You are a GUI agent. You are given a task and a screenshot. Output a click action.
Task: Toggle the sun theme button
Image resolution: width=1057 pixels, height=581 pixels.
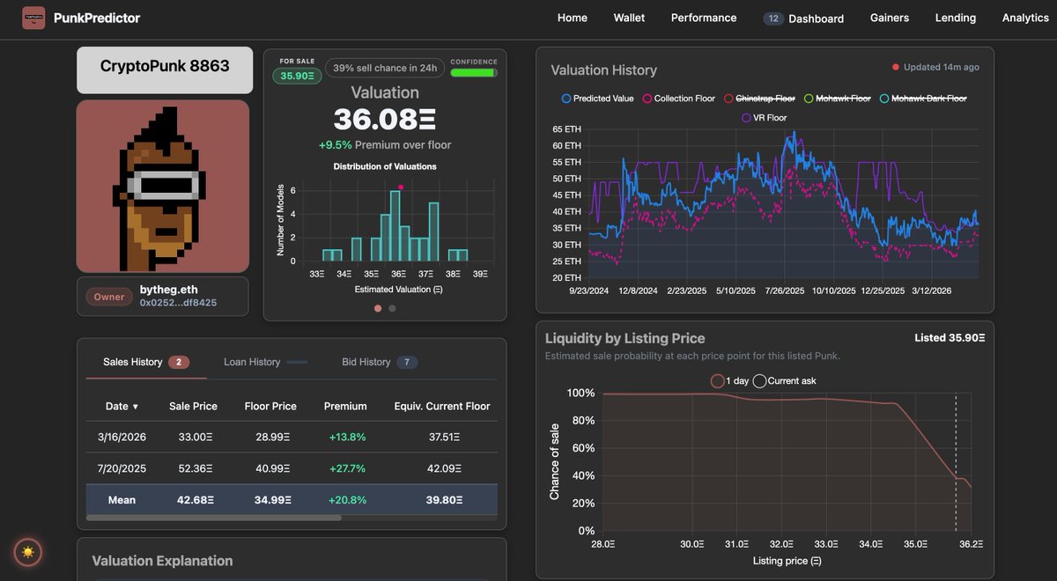point(28,552)
